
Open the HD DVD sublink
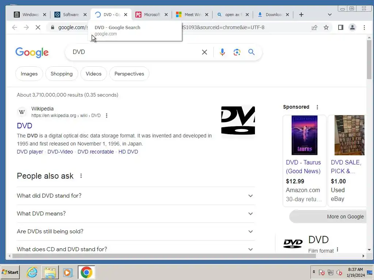pyautogui.click(x=128, y=152)
